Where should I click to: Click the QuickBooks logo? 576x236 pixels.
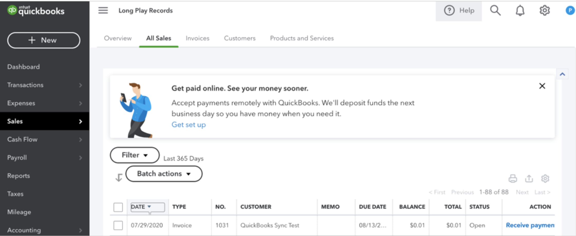point(36,11)
